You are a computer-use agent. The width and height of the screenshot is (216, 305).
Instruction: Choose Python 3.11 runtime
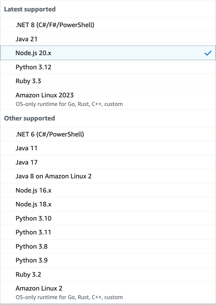pyautogui.click(x=108, y=232)
